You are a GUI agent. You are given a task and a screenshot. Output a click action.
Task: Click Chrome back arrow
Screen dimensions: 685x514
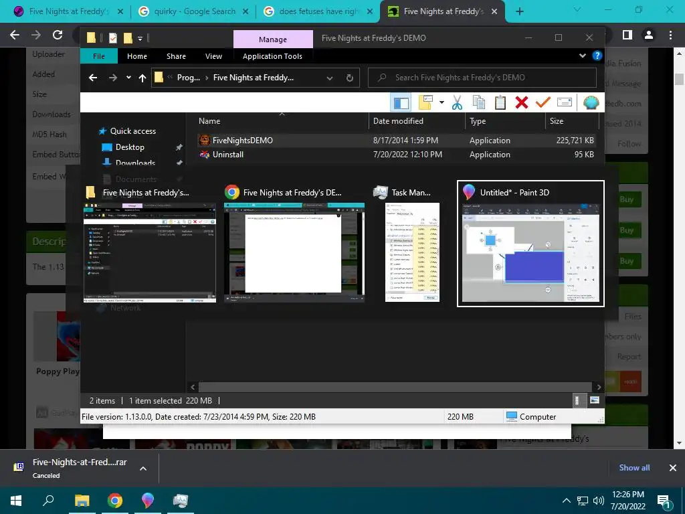[x=15, y=35]
